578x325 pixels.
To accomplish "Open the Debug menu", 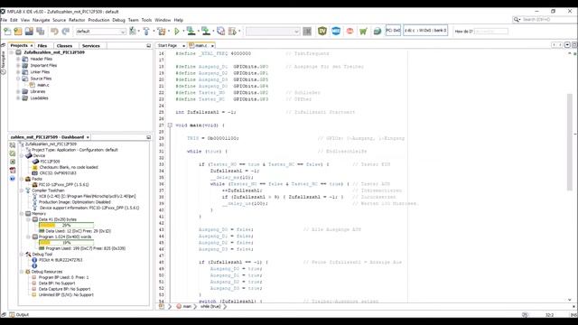I will 118,20.
